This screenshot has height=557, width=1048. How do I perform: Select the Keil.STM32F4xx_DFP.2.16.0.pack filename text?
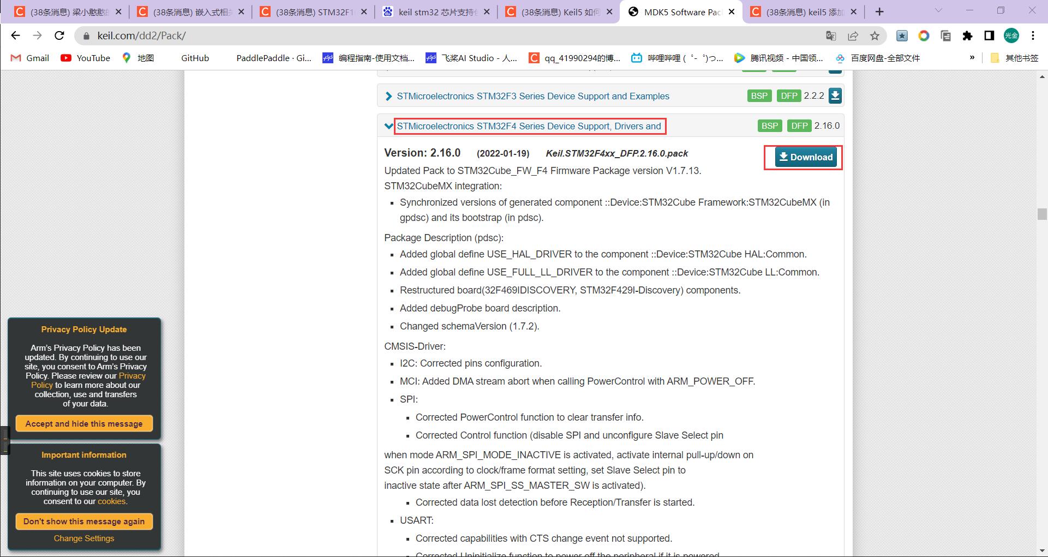[617, 153]
